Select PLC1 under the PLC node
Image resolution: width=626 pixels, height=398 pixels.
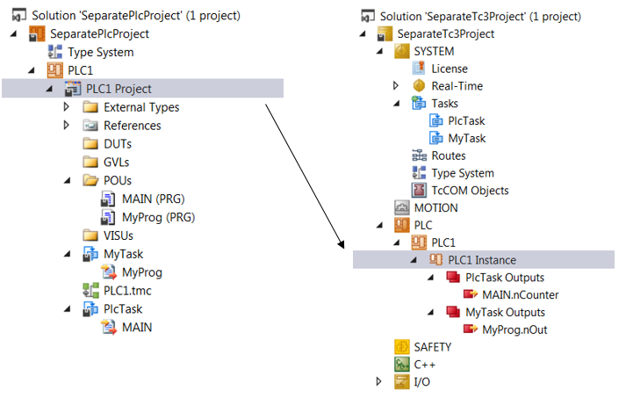pos(443,242)
